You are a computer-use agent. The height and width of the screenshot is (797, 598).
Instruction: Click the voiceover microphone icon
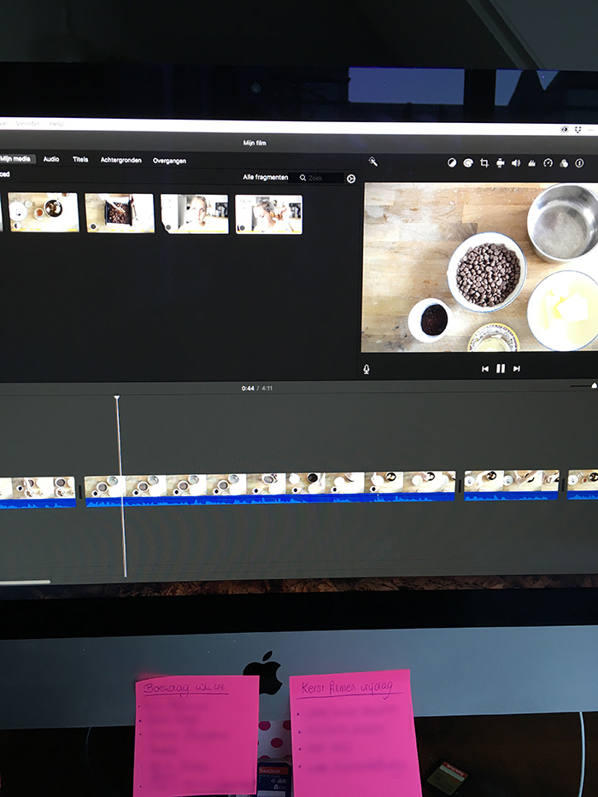[366, 370]
